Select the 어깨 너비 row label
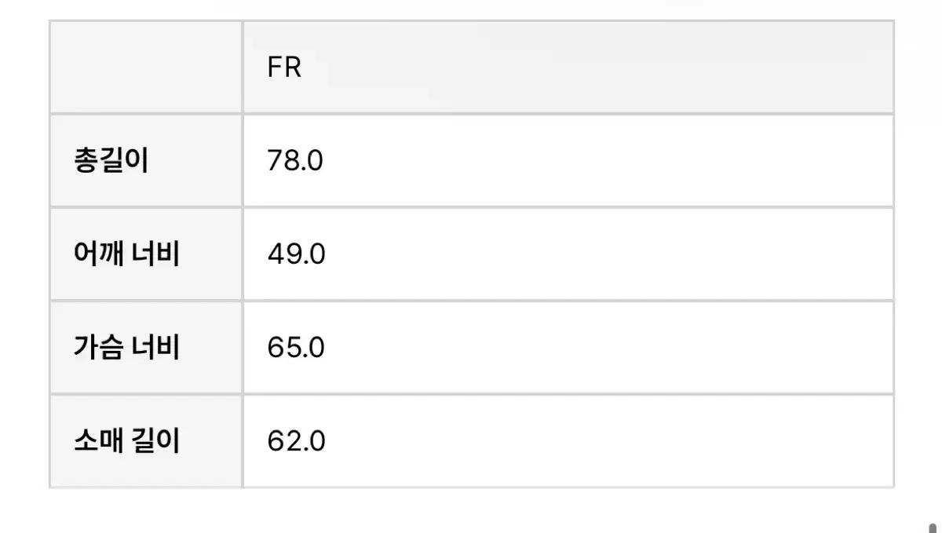 tap(126, 254)
